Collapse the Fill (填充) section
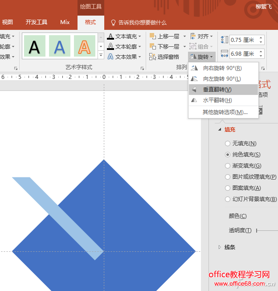 tap(219, 130)
